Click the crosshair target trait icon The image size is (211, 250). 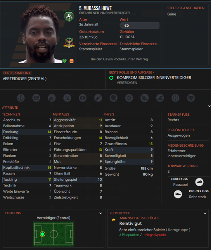point(176,98)
